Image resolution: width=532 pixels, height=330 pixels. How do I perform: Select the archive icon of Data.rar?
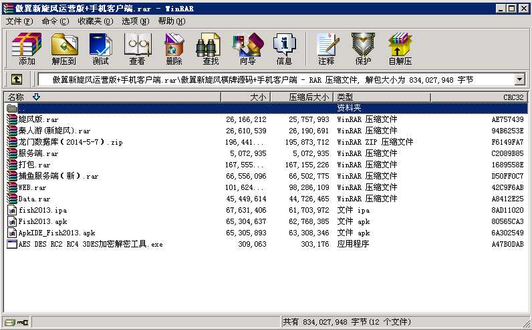(12, 199)
